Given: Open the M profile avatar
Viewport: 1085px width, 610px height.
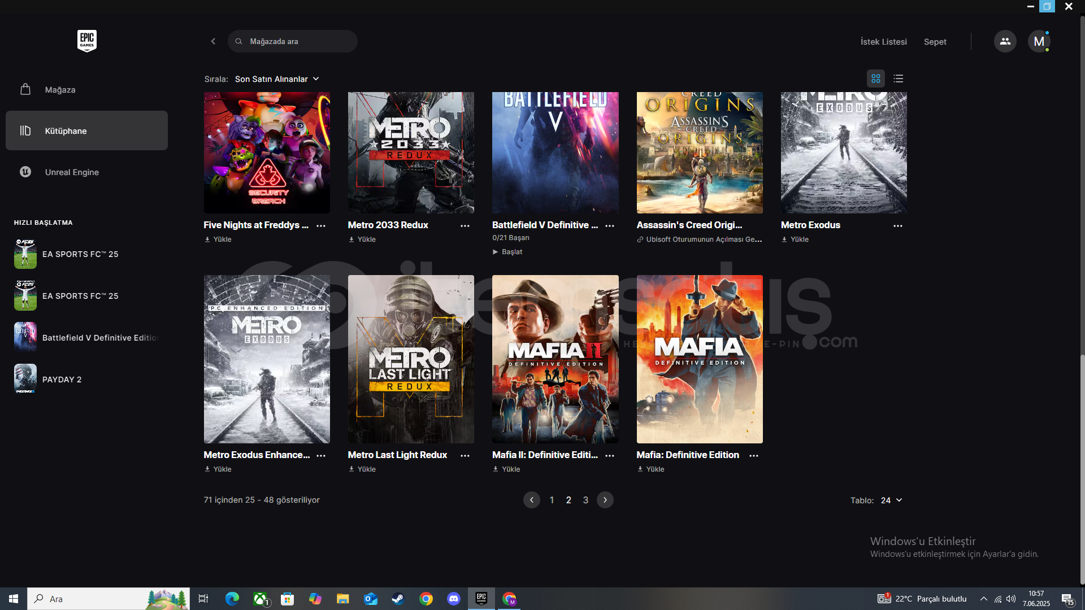Looking at the screenshot, I should click(x=1039, y=41).
